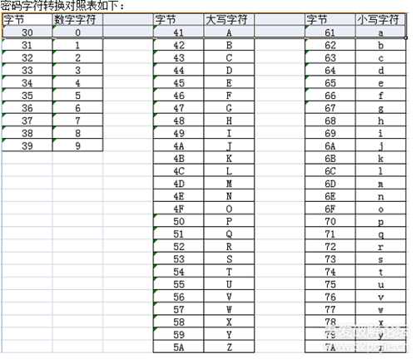Click the uppercase character cell M
Image resolution: width=416 pixels, height=359 pixels.
[229, 184]
